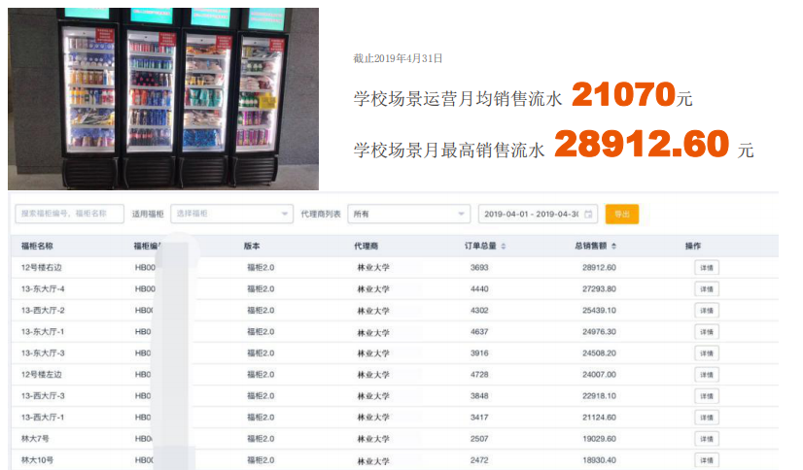Open 详情 for 12号楼左边 row
Image resolution: width=803 pixels, height=470 pixels.
click(707, 375)
